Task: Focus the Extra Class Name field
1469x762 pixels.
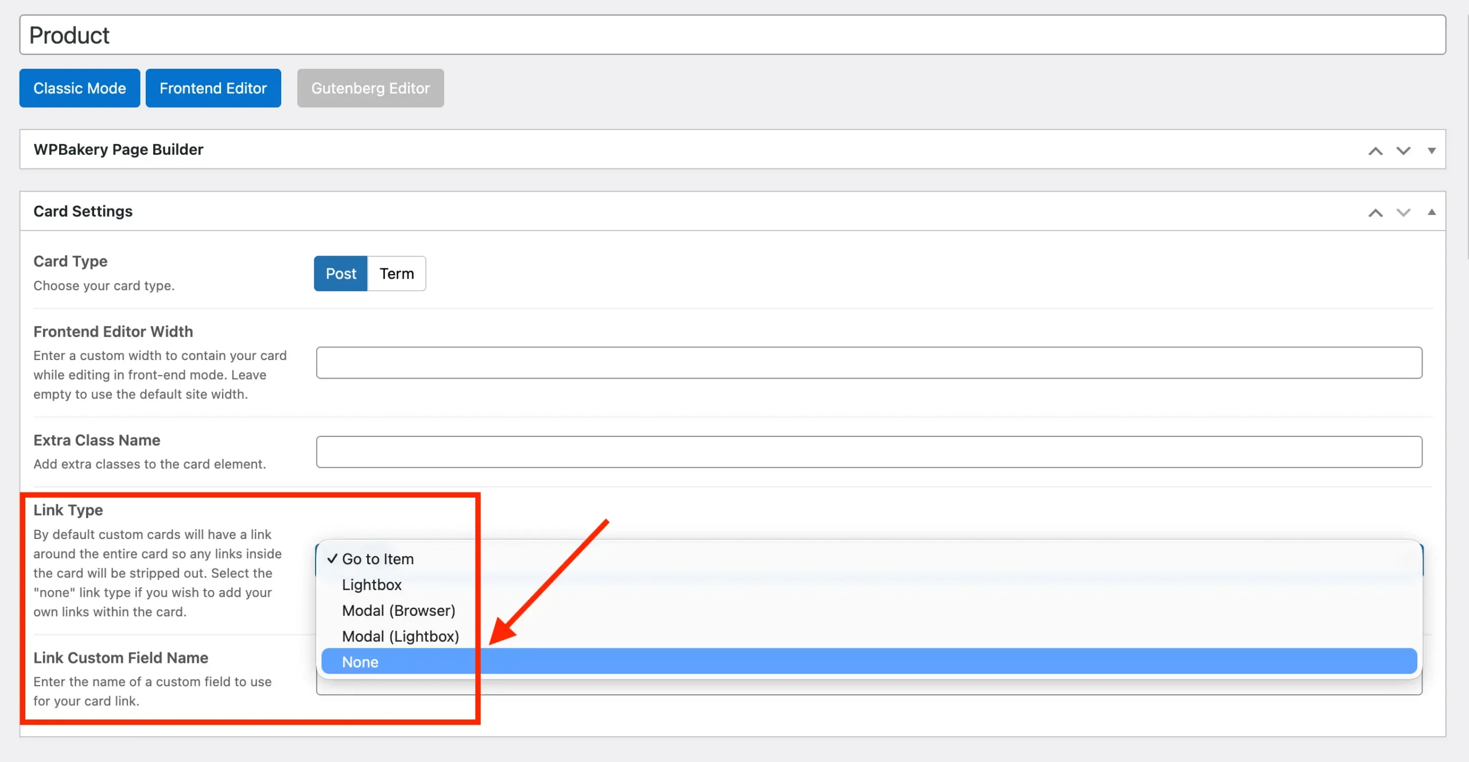Action: pos(868,452)
